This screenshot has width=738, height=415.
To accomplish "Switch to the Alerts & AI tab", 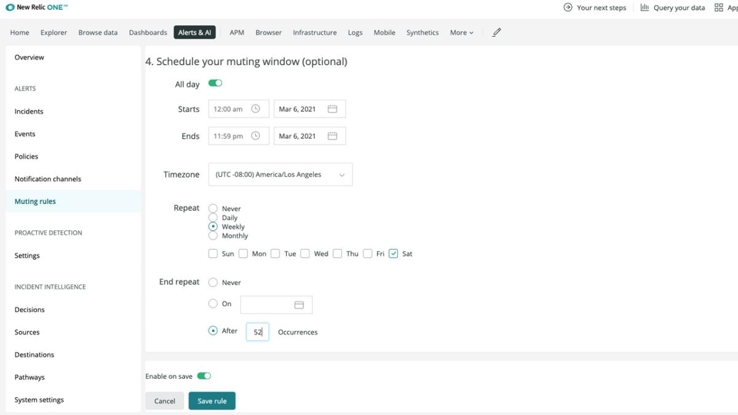I will (194, 32).
